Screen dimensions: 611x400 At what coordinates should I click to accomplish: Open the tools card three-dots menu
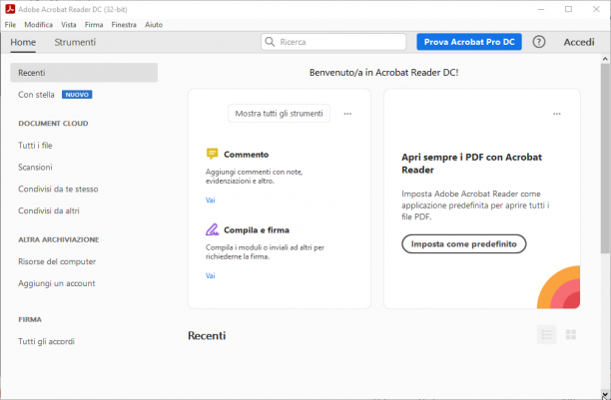[347, 114]
